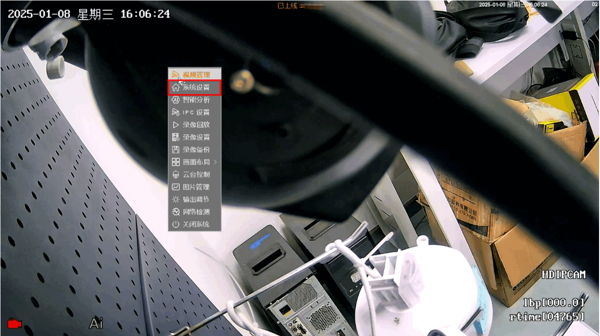Open the 录像设置 recording settings entry
The width and height of the screenshot is (600, 336).
pyautogui.click(x=194, y=137)
